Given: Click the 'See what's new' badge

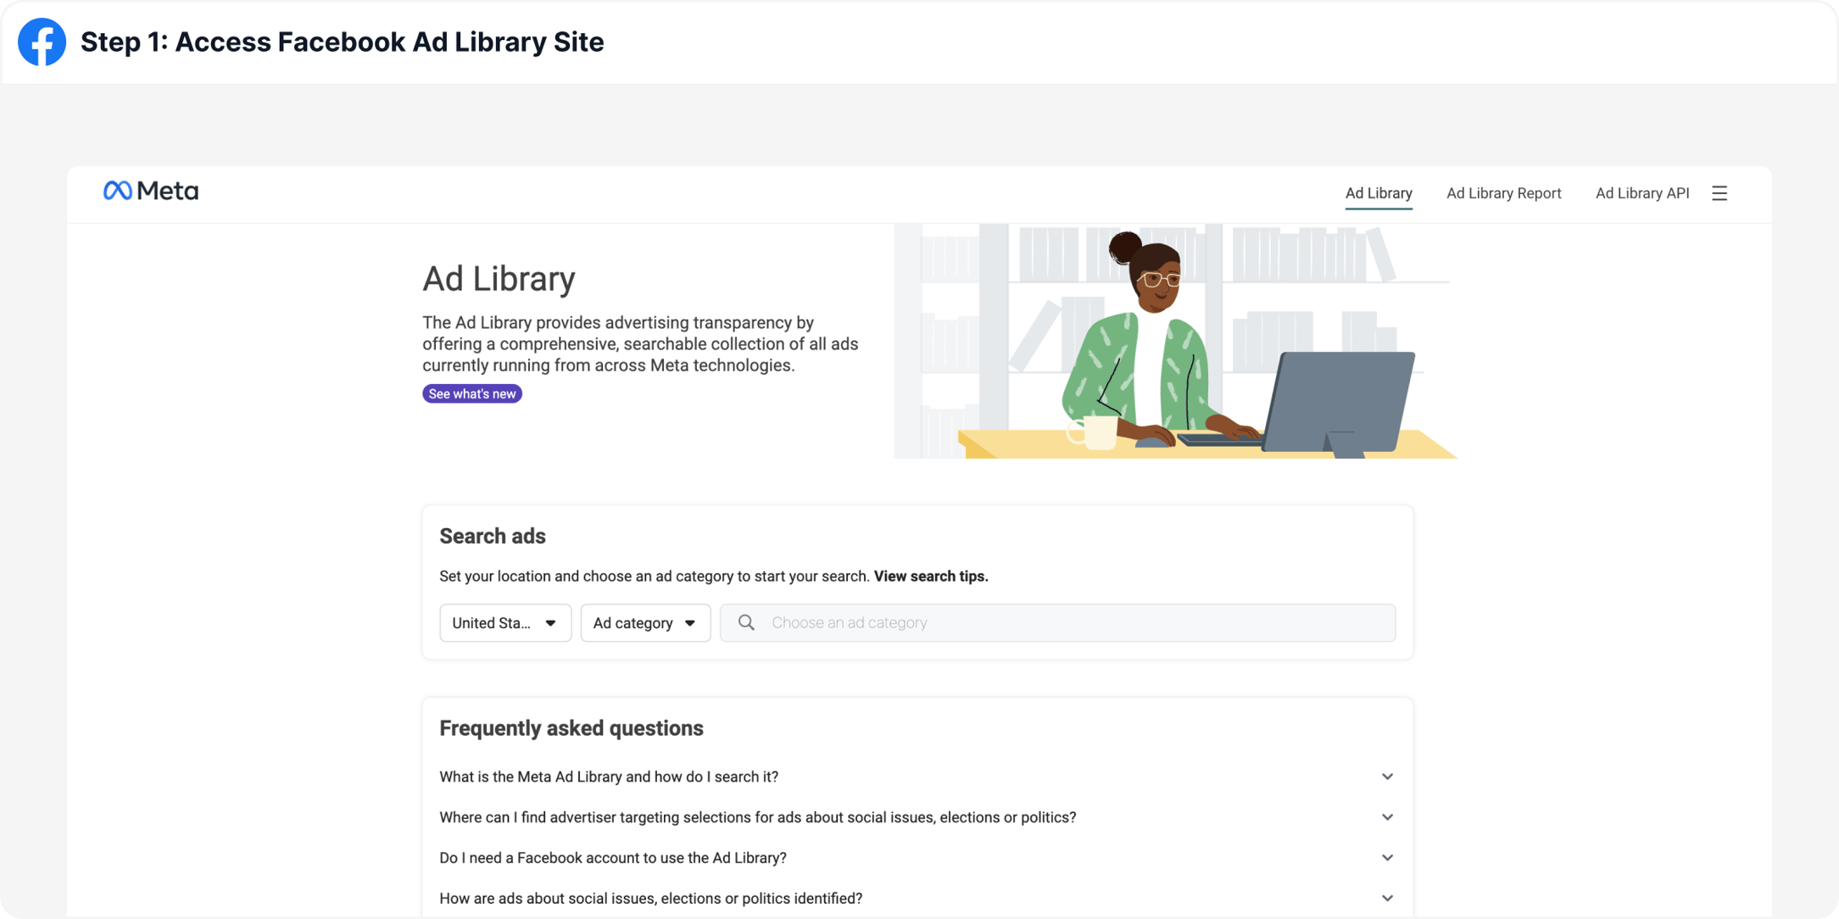Looking at the screenshot, I should pos(471,393).
